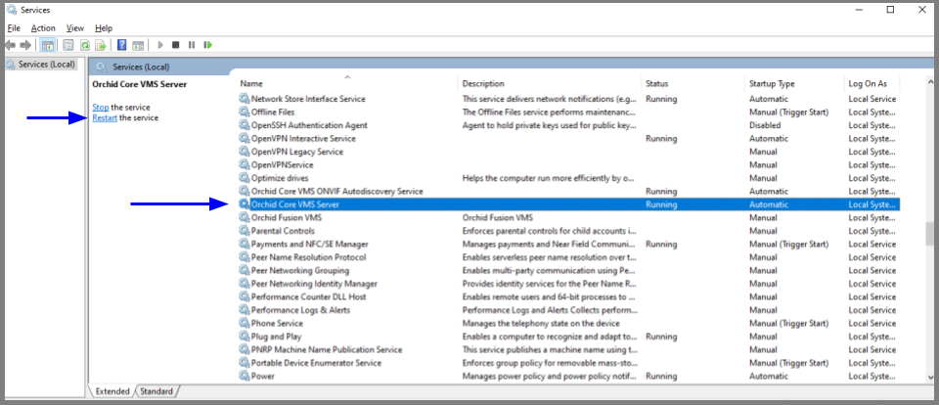Screen dimensions: 939x405
Task: Click the Back arrow toolbar icon
Action: click(x=10, y=45)
